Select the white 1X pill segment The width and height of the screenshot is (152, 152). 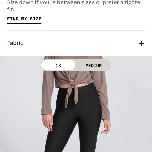(58, 65)
